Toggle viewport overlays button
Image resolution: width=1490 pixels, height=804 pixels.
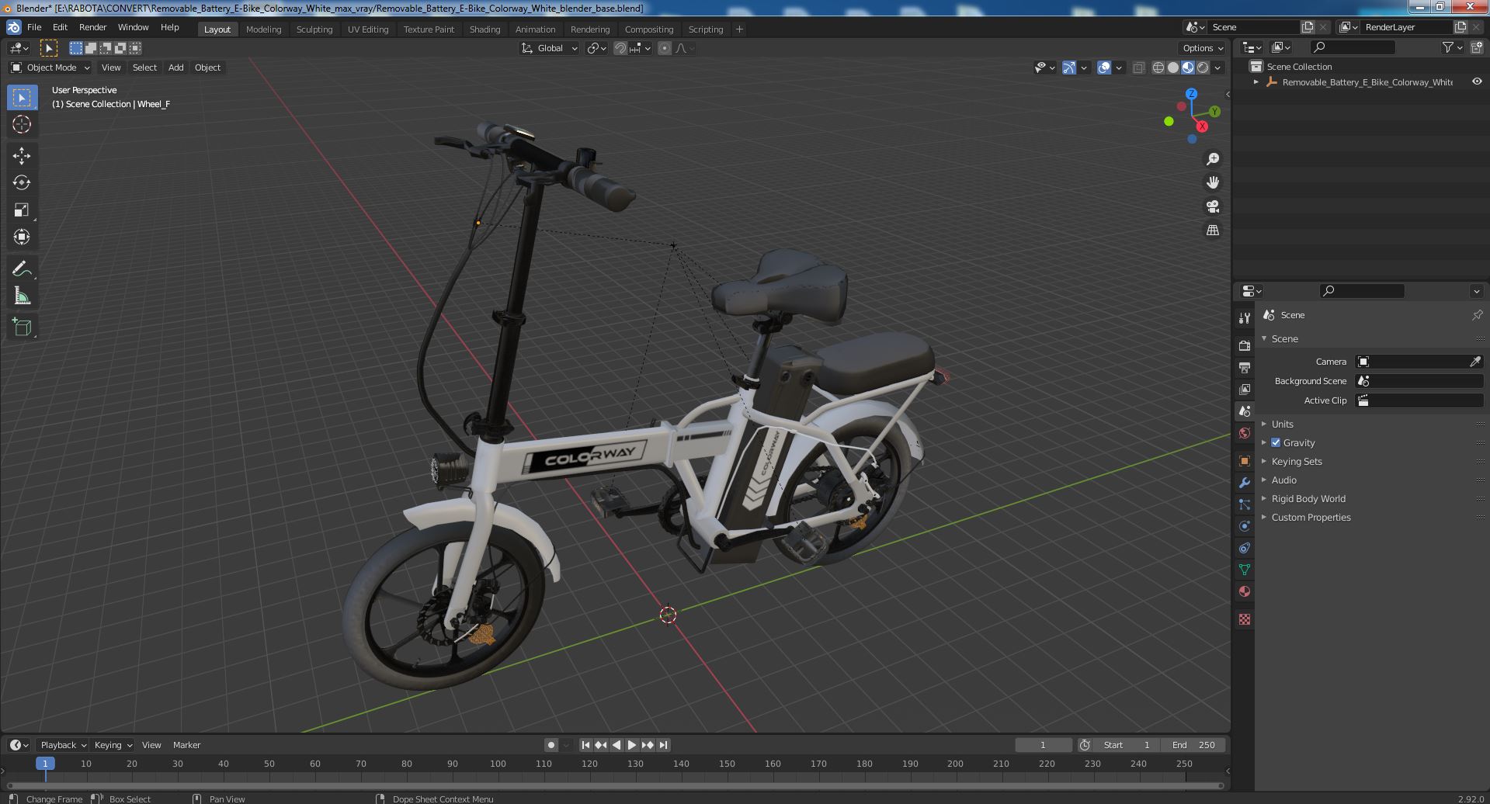tap(1104, 68)
